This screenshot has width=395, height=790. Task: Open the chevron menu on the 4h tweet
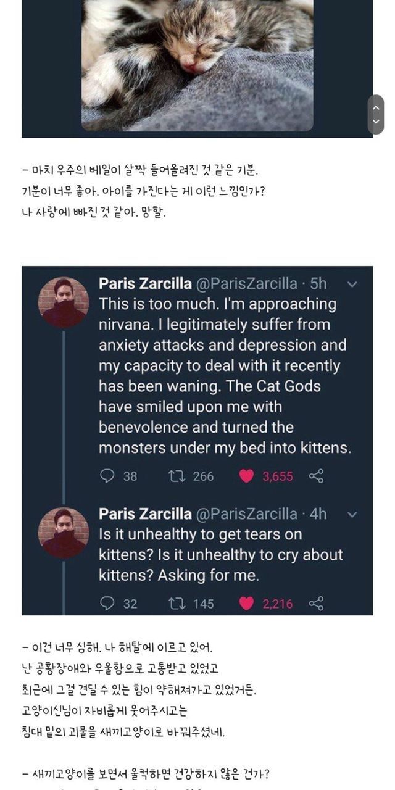click(x=352, y=514)
